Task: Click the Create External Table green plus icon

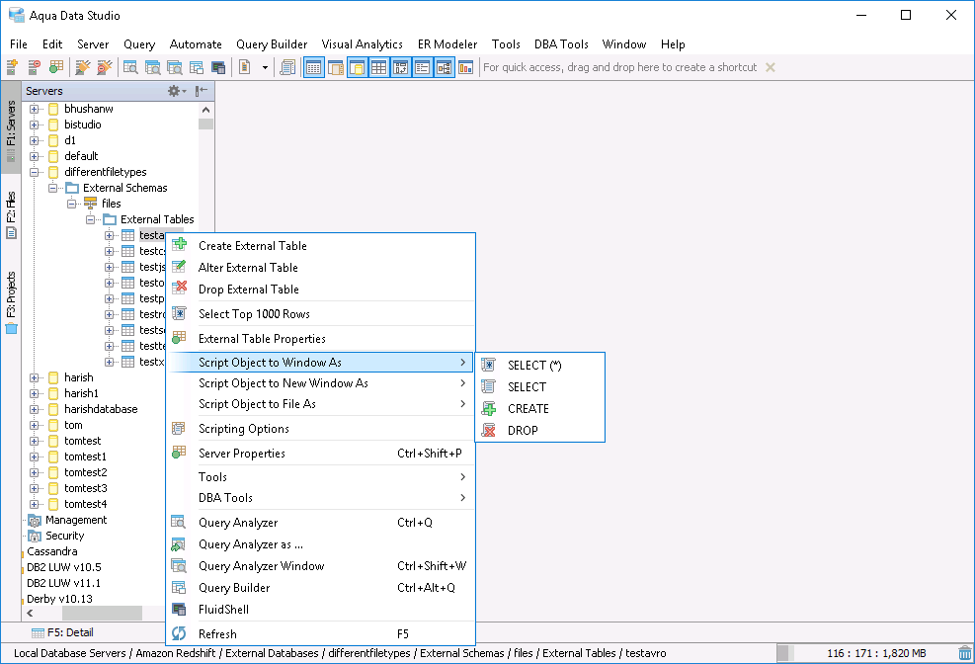Action: pos(179,244)
